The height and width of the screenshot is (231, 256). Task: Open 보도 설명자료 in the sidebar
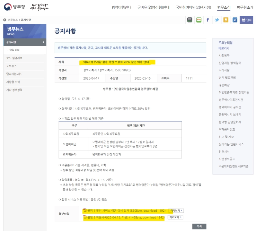[14, 58]
